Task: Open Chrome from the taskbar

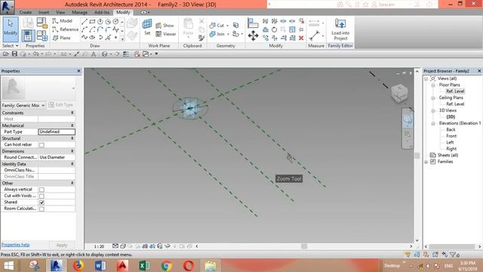Action: [x=166, y=265]
